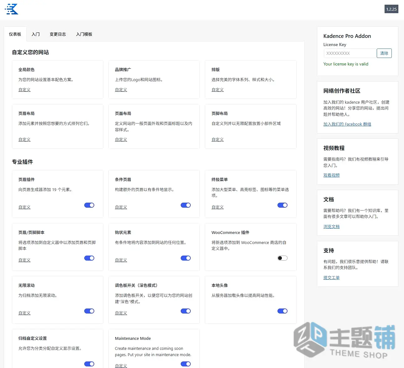Disable the 无限滚动 toggle
The width and height of the screenshot is (404, 368).
point(89,311)
